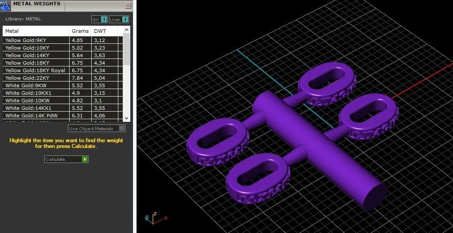Click the scroll-up arrow of the metal list
453x233 pixels.
126,29
